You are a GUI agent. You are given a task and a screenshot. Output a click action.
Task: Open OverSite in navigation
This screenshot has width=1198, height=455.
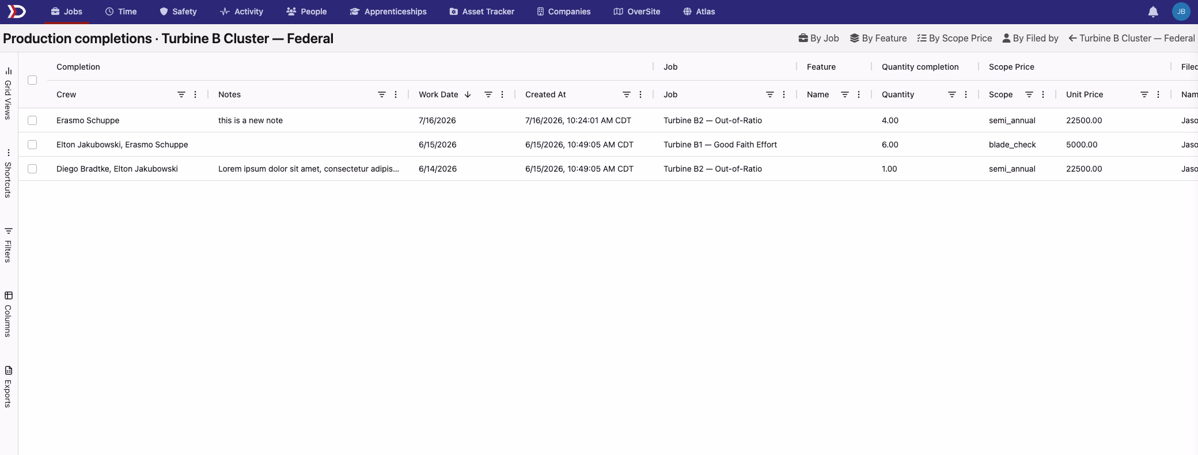(x=637, y=12)
